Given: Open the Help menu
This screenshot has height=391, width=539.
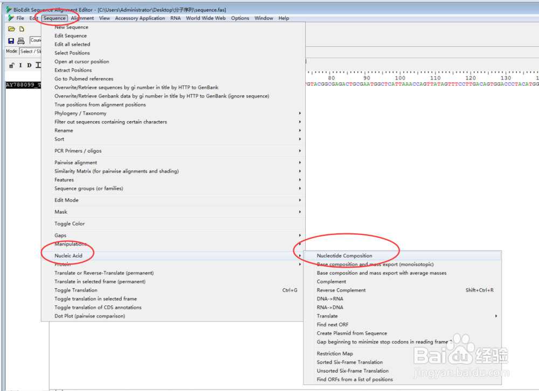Looking at the screenshot, I should tap(284, 18).
